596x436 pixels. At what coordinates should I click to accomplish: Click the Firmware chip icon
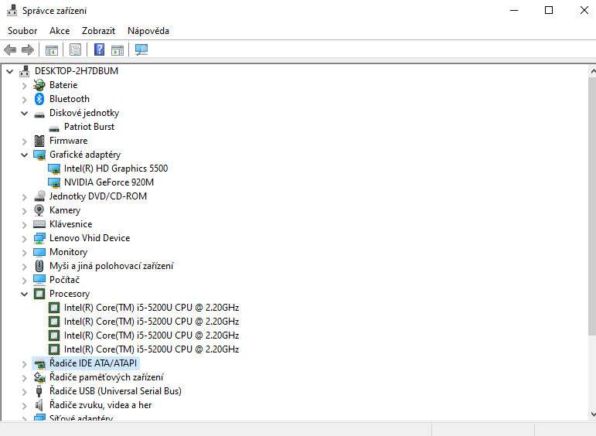click(x=39, y=141)
